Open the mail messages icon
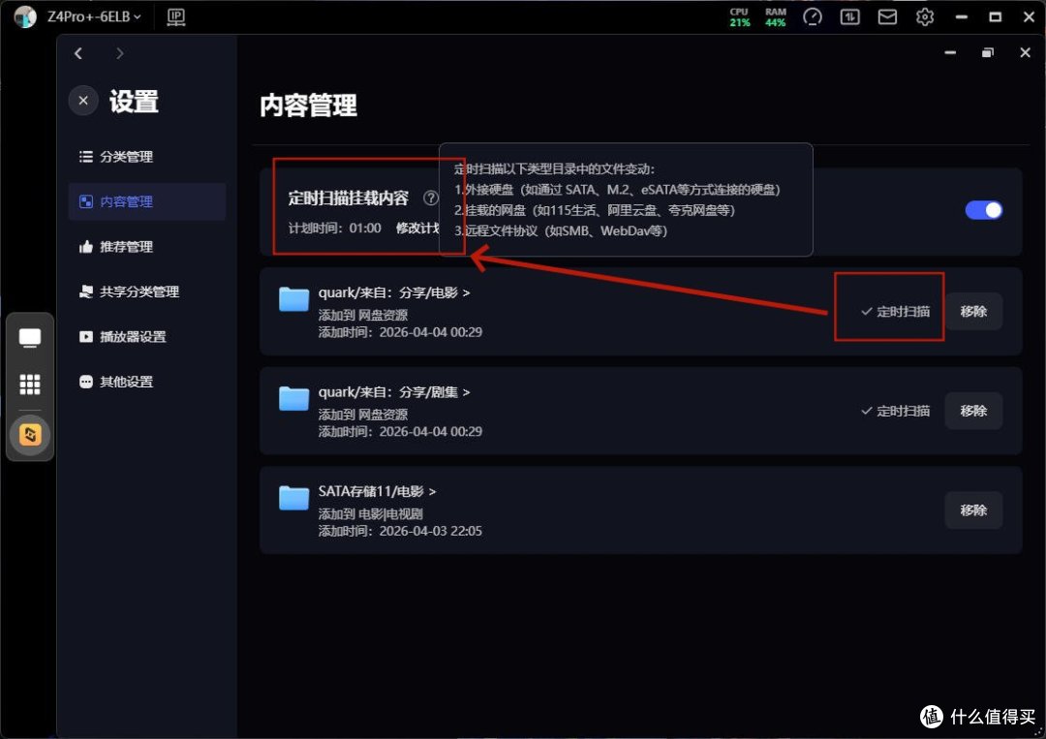 pos(887,16)
